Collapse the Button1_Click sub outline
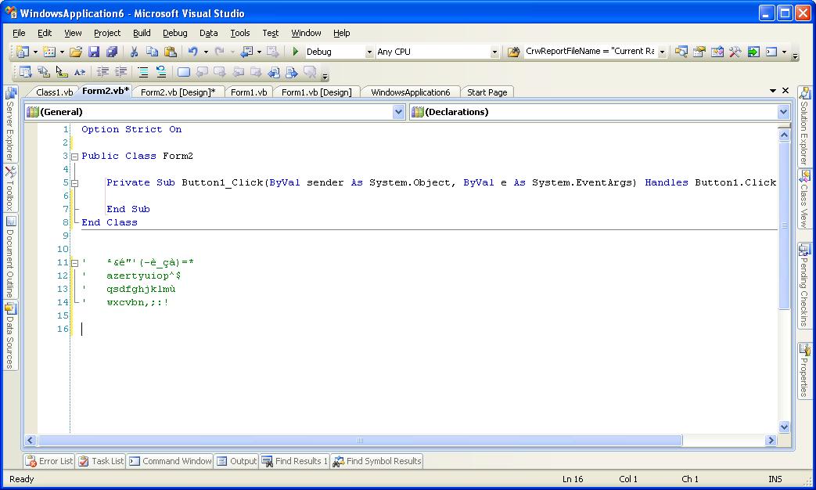The width and height of the screenshot is (816, 490). tap(74, 183)
